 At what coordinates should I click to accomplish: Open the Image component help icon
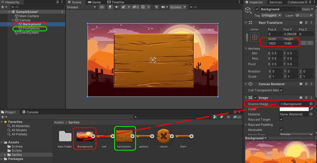pos(301,98)
